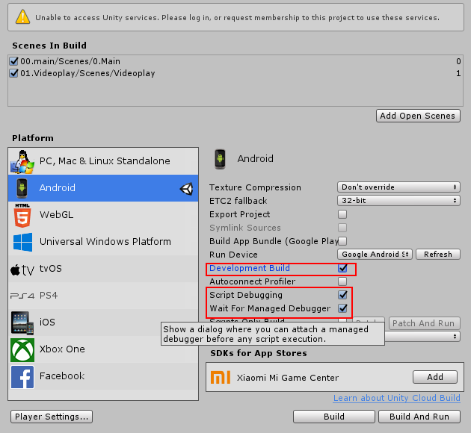This screenshot has height=433, width=471.
Task: Enable the Export Project checkbox
Action: pyautogui.click(x=342, y=214)
